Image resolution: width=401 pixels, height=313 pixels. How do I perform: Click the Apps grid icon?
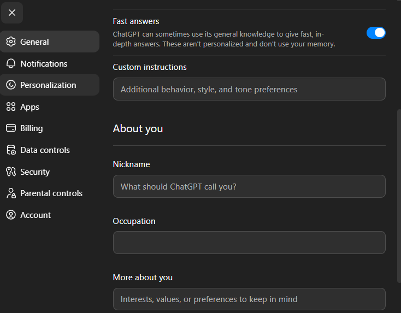pos(11,107)
